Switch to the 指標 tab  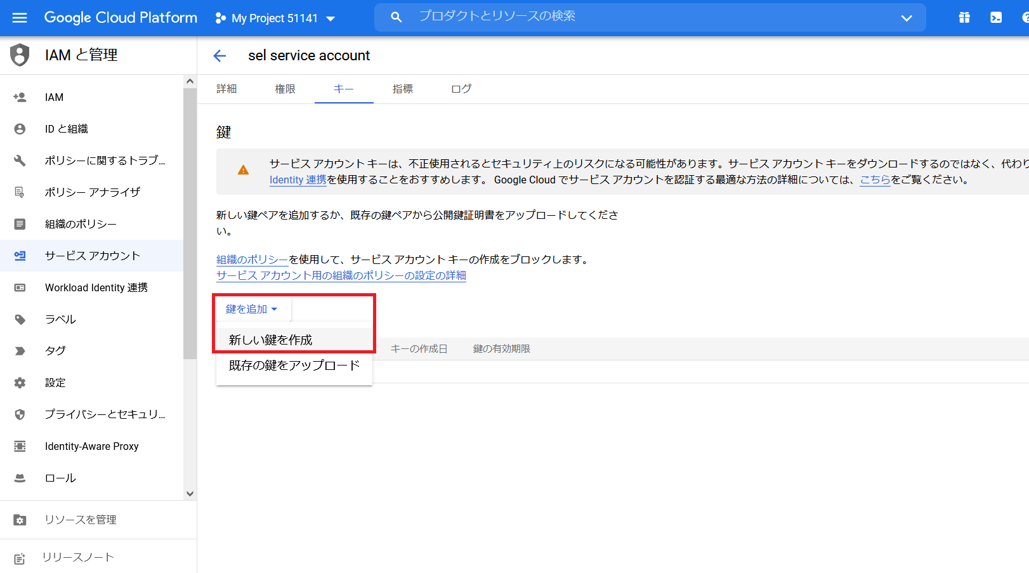click(x=403, y=89)
